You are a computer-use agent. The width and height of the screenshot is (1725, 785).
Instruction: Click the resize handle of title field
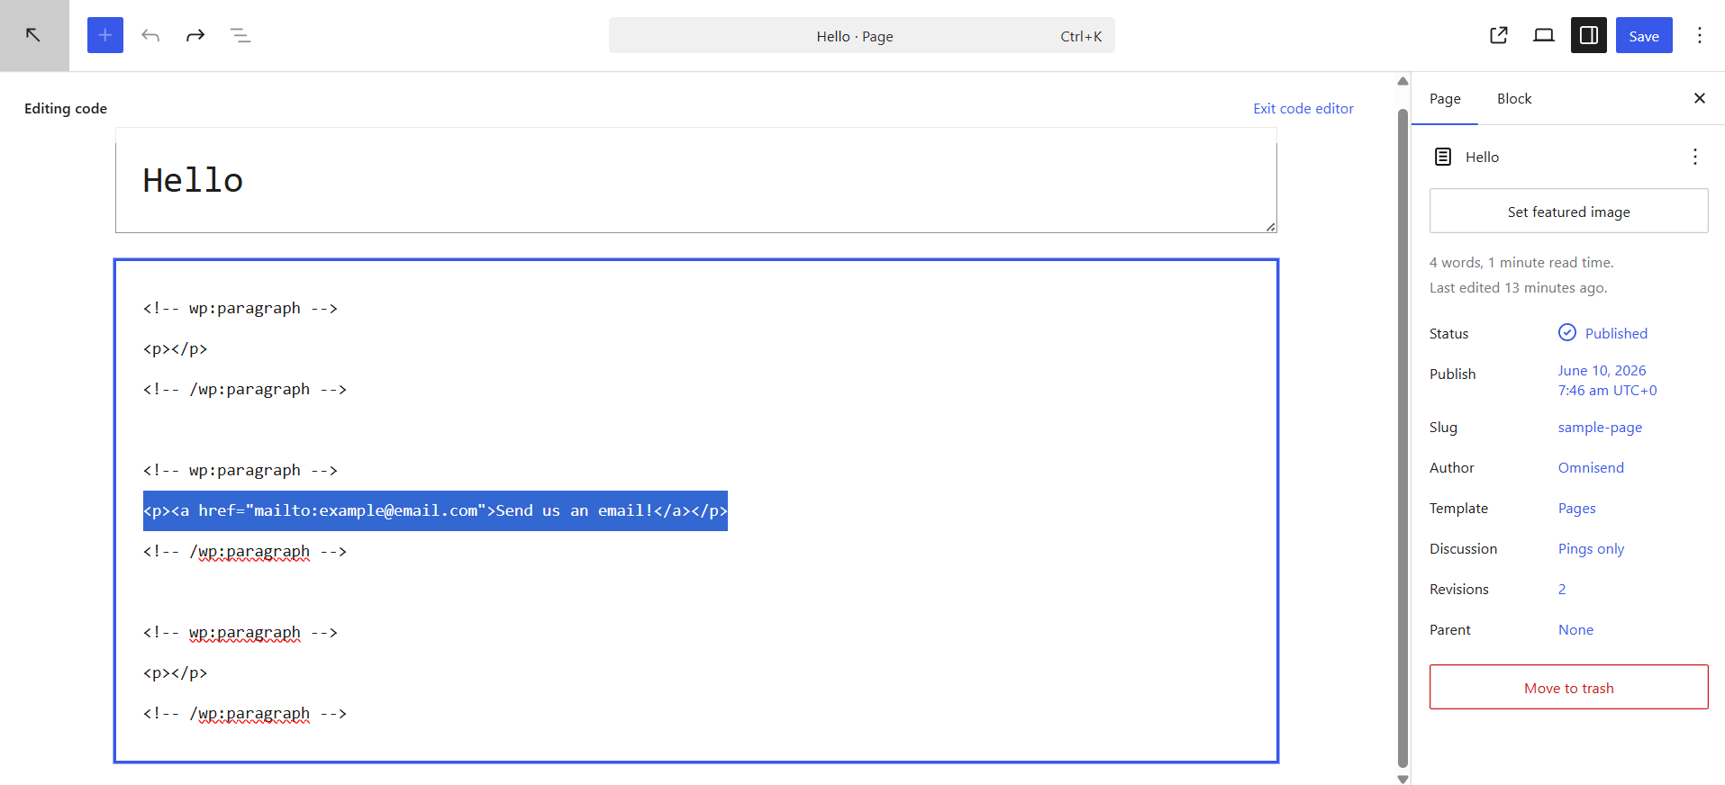pyautogui.click(x=1270, y=227)
